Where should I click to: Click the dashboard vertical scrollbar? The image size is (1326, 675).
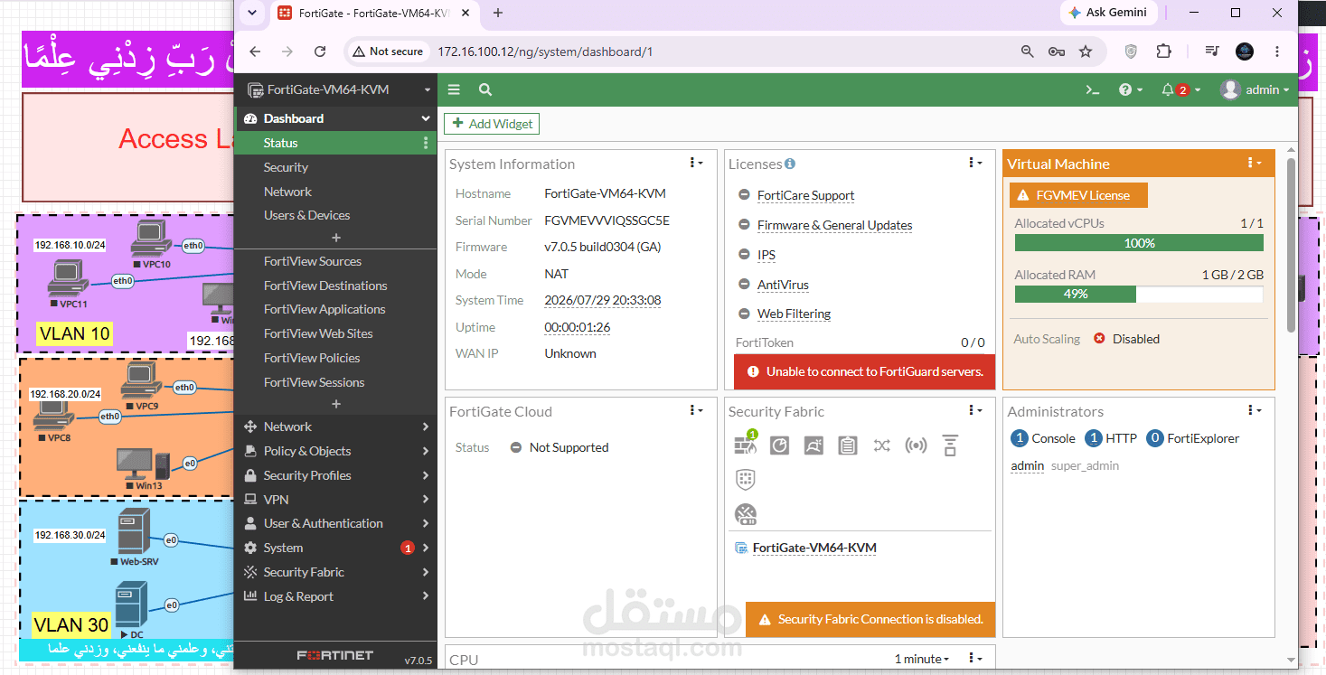point(1291,244)
